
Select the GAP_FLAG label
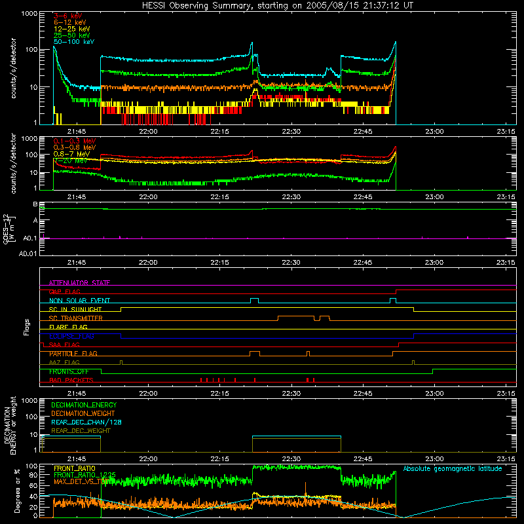[x=64, y=291]
